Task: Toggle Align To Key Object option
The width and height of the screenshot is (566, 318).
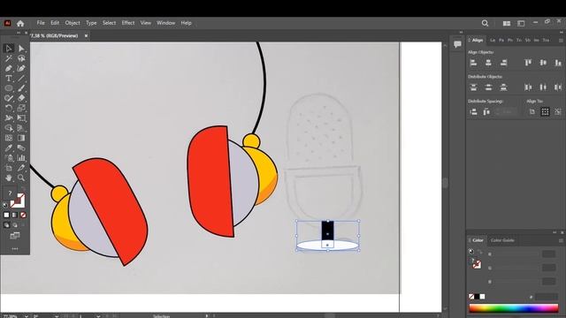Action: (558, 112)
